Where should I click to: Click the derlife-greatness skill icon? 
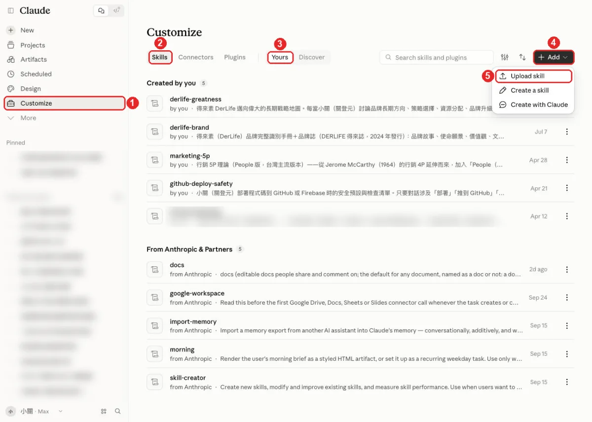(x=155, y=104)
